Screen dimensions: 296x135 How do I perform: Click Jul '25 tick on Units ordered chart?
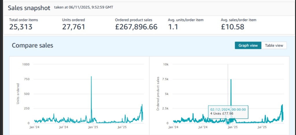[x=122, y=127]
